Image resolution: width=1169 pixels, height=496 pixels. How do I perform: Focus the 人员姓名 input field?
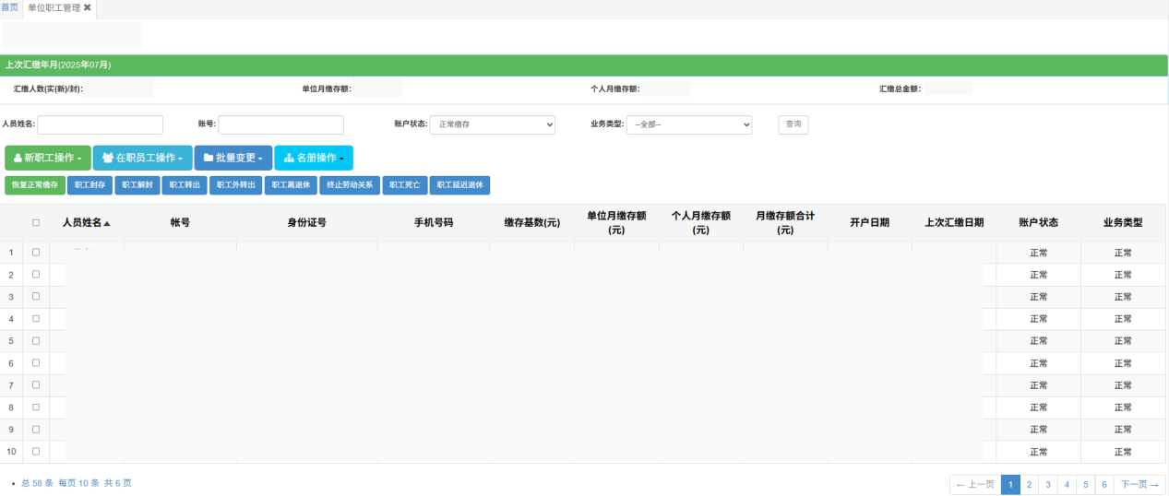pos(100,124)
